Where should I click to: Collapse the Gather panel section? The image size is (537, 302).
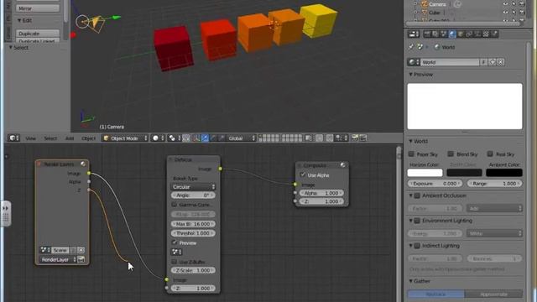tap(410, 281)
